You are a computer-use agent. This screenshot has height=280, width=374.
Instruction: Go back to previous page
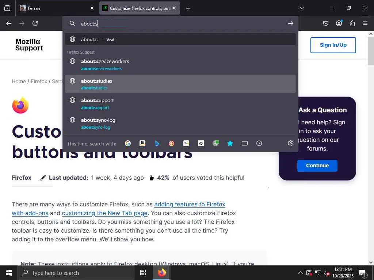point(9,23)
